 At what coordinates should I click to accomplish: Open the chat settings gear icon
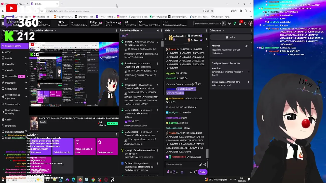pos(195,172)
